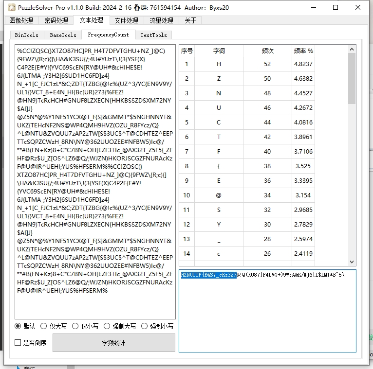Maximize the PuzzleSolver-Pro window

click(x=336, y=8)
